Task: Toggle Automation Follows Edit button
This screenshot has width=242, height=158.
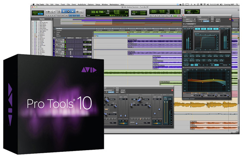Action: pos(70,16)
